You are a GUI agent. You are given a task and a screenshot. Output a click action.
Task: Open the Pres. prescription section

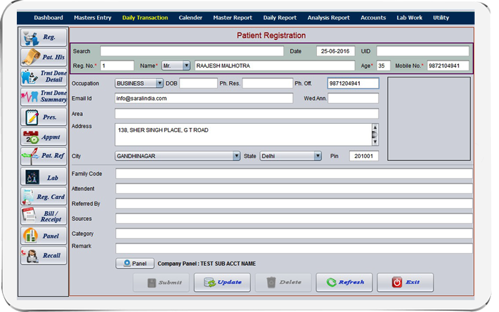(x=44, y=117)
